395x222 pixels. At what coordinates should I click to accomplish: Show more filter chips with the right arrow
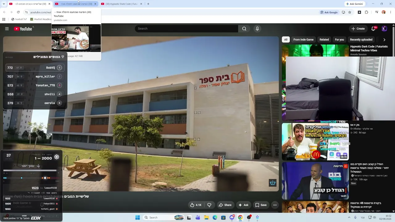(384, 39)
